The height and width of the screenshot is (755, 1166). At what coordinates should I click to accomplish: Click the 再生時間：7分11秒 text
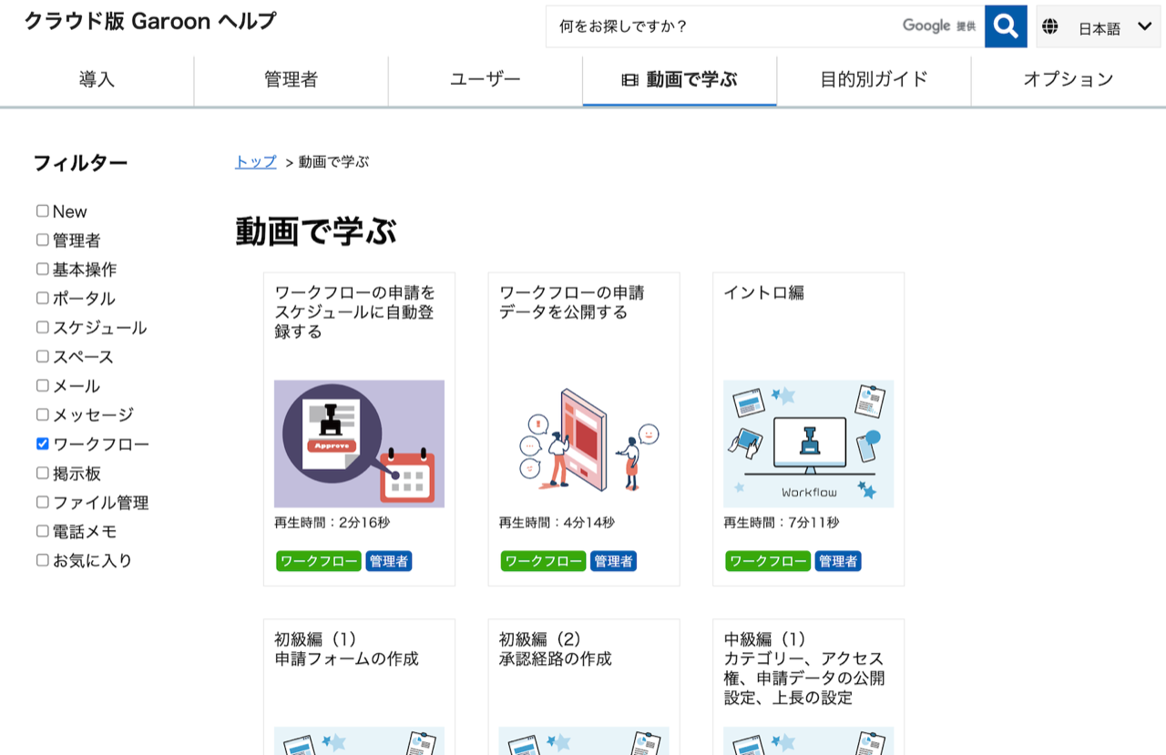[782, 523]
